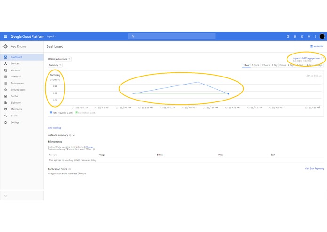Click the Billable column header
The width and height of the screenshot is (327, 232).
pos(160,155)
